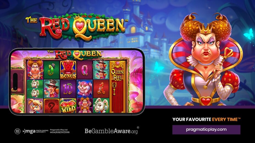Viewport: 255px width, 143px height.
Task: Click the white rabbit with monocle symbol
Action: click(x=101, y=106)
